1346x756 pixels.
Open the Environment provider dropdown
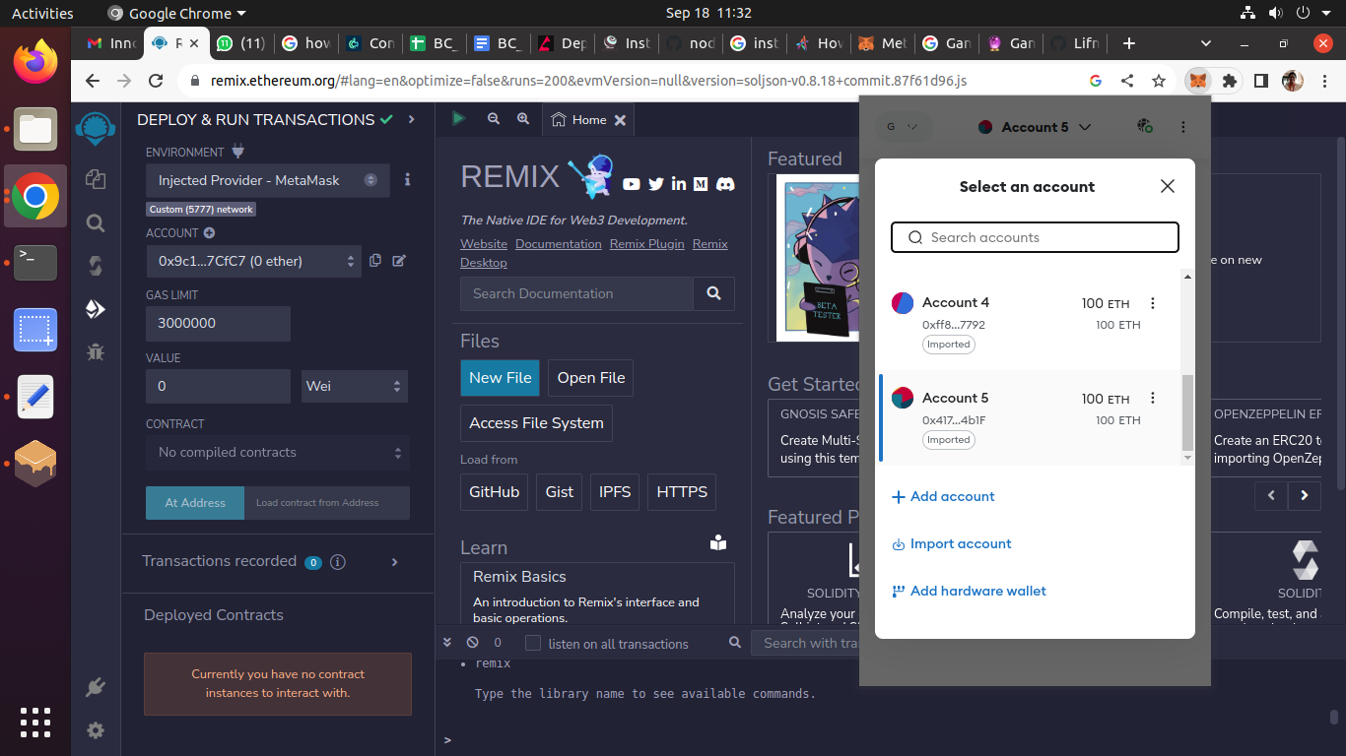(268, 180)
